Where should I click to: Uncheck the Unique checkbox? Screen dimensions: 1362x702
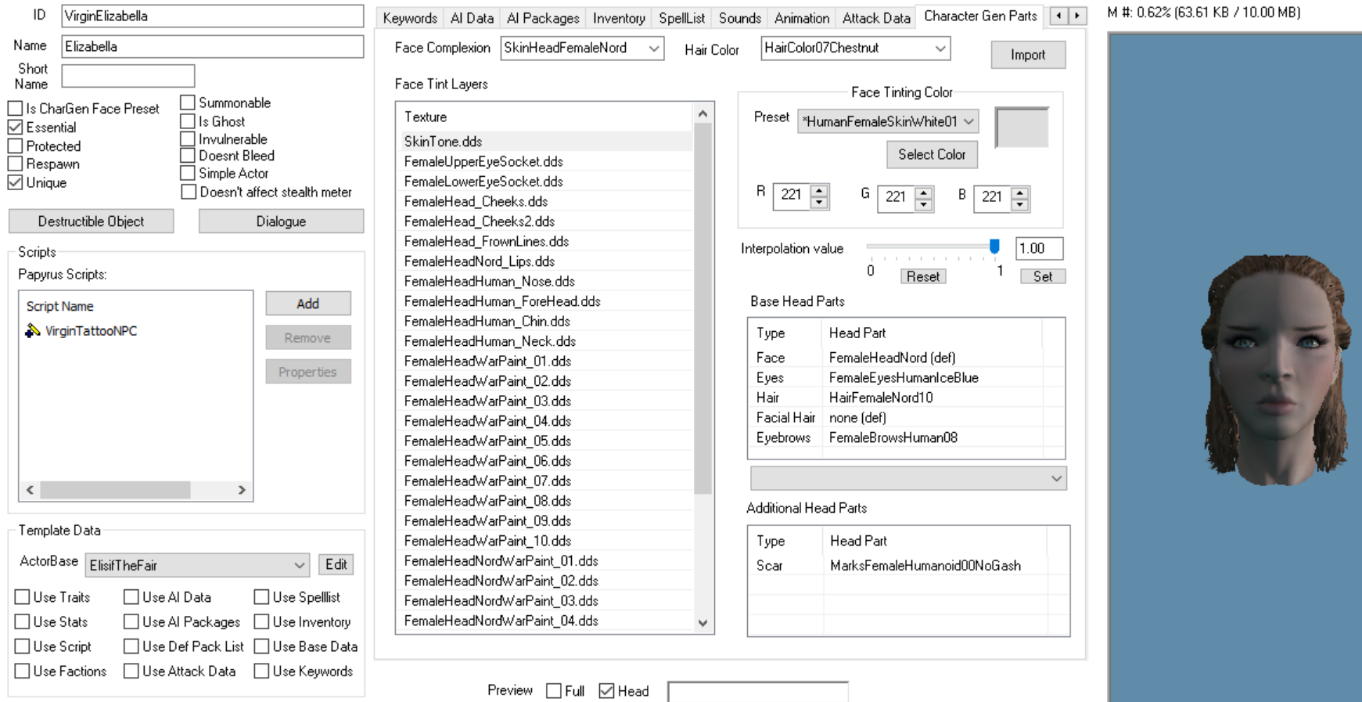tap(15, 182)
